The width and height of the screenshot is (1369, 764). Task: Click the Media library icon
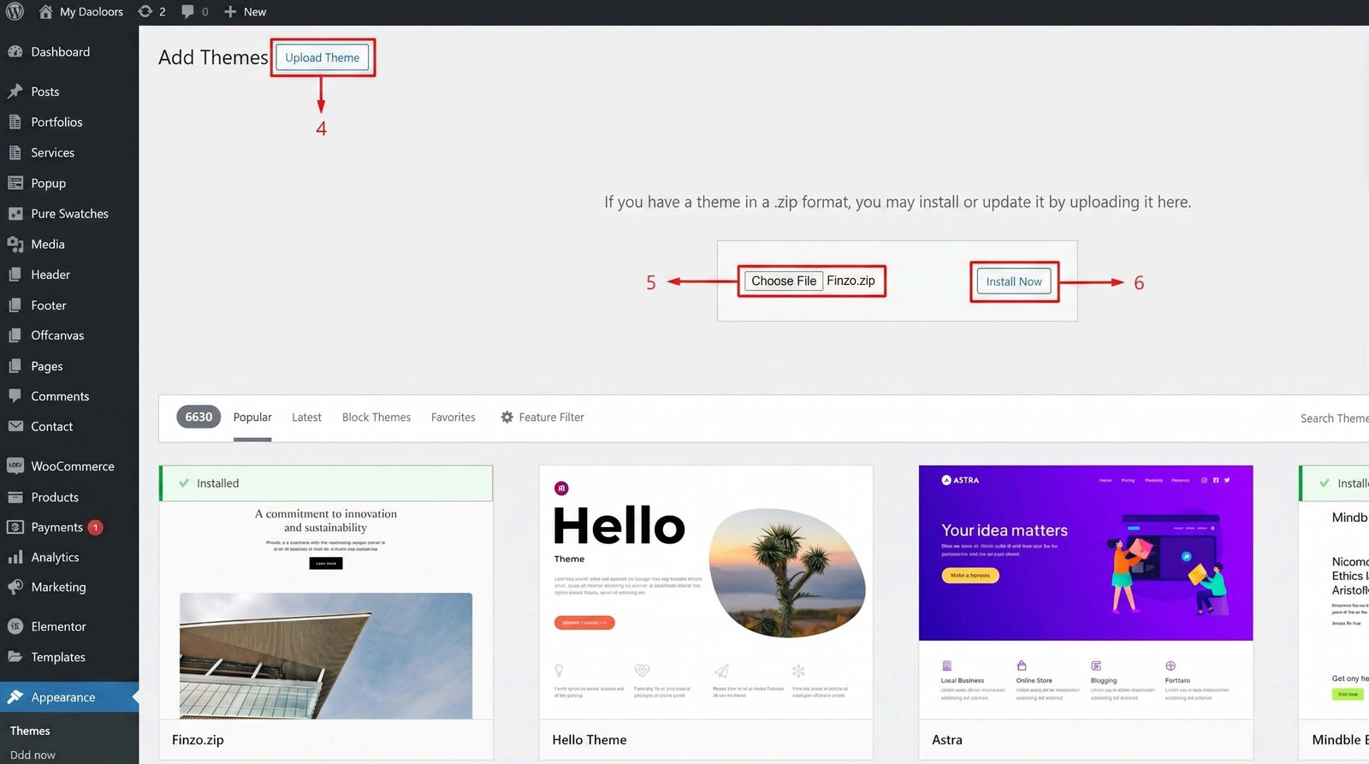tap(15, 244)
